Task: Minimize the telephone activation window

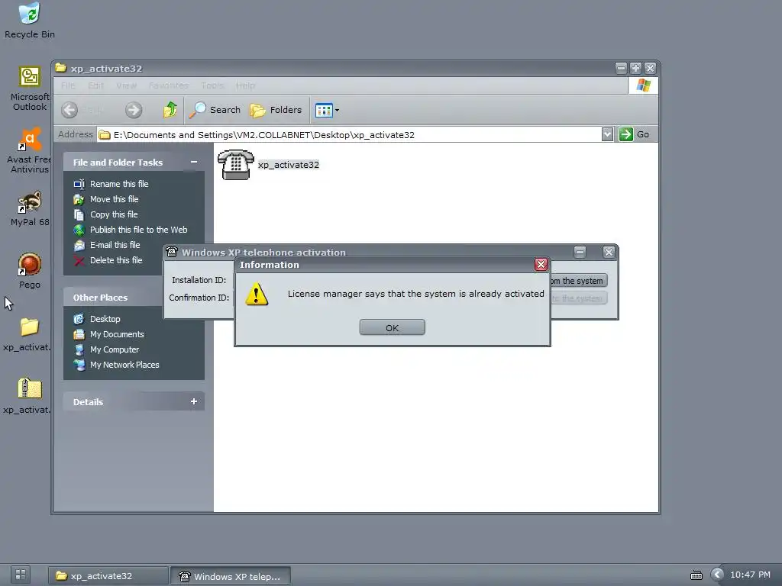Action: click(x=580, y=252)
